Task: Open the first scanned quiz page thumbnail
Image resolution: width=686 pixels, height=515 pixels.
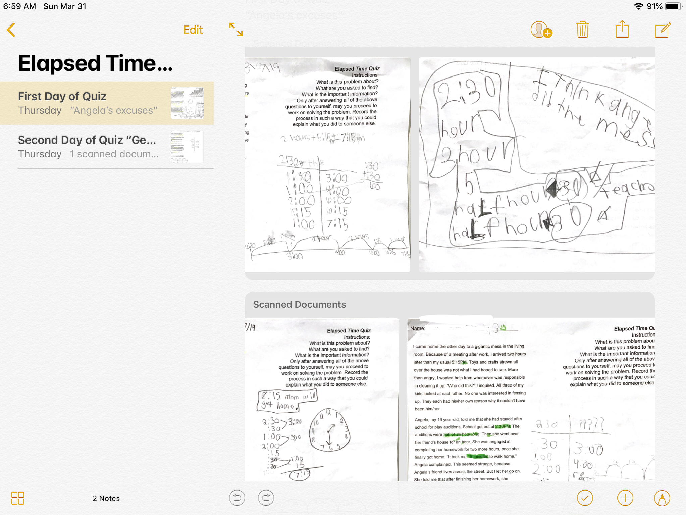Action: 327,164
